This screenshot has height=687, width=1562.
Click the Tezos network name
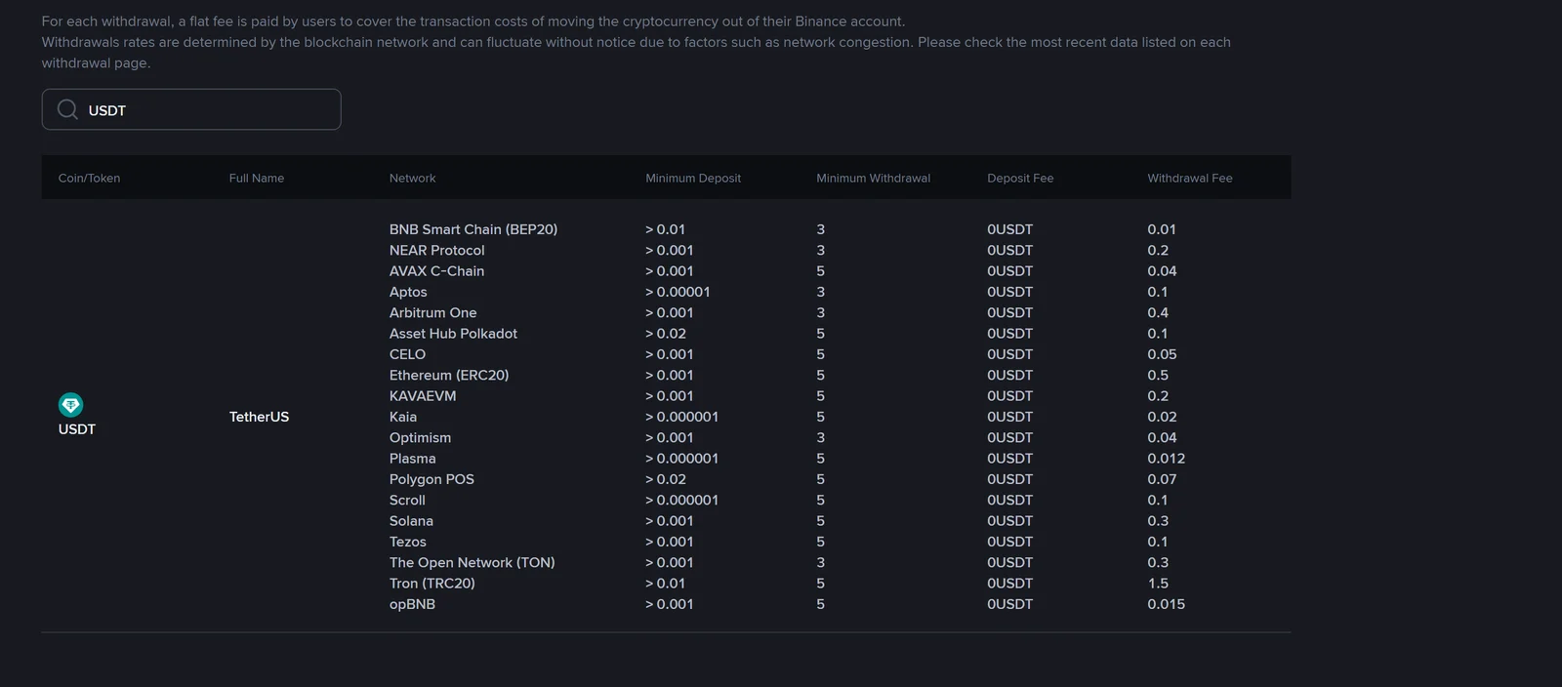[x=407, y=542]
